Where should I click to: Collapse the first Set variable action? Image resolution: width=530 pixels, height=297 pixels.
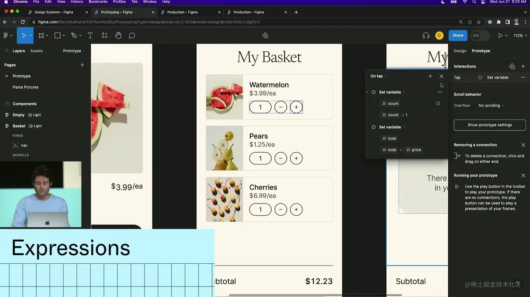(367, 92)
